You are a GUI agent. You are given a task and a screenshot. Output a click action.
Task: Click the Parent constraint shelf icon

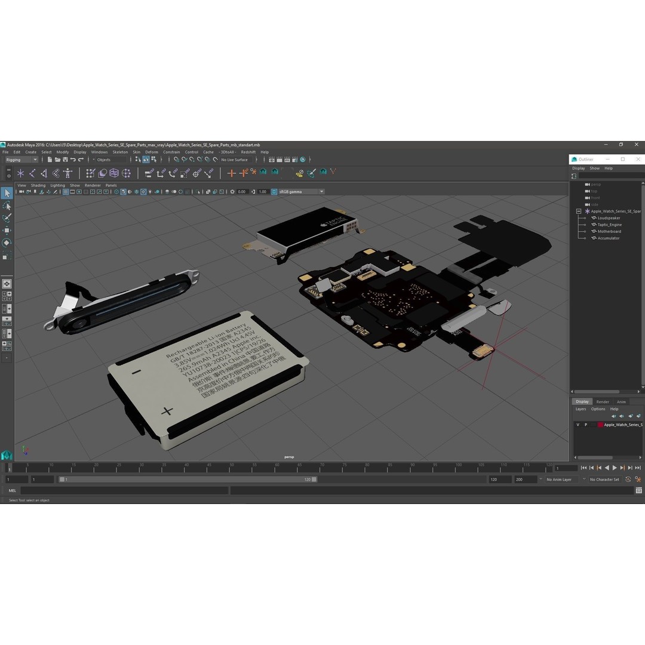point(149,173)
